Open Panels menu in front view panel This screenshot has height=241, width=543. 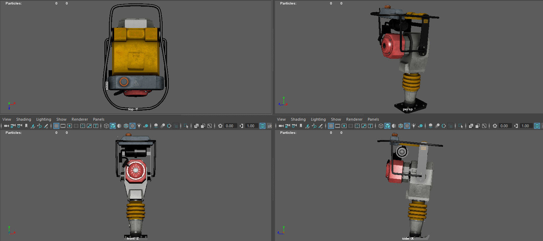pos(99,119)
